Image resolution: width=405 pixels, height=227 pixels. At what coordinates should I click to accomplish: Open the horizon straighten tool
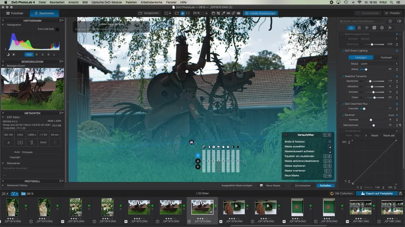pyautogui.click(x=229, y=13)
